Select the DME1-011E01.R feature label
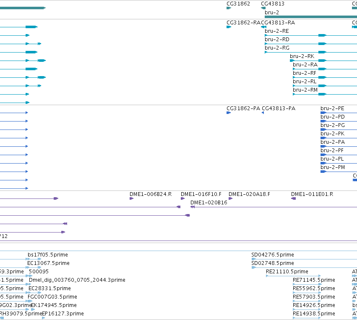Image resolution: width=357 pixels, height=320 pixels. (312, 194)
